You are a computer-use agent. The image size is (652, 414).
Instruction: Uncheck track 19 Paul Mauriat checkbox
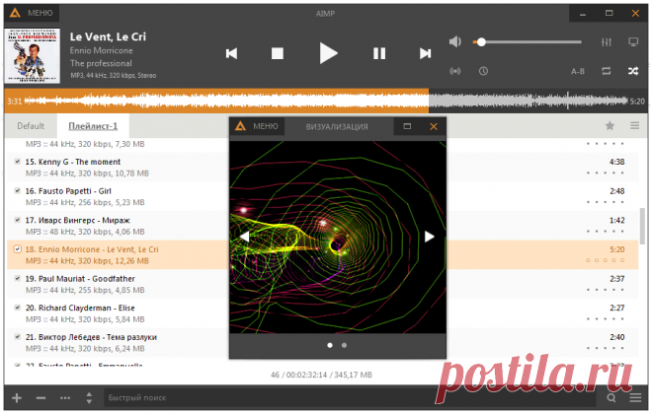click(x=18, y=278)
